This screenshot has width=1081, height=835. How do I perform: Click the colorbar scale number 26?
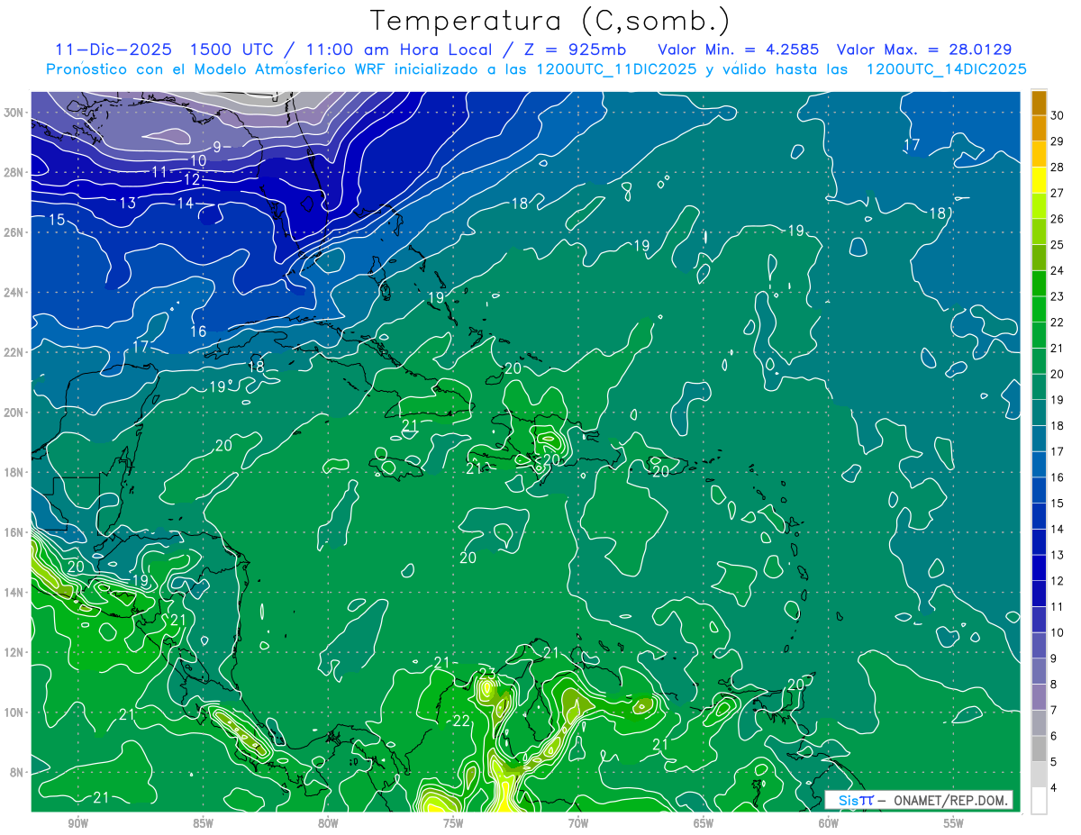tap(1058, 219)
